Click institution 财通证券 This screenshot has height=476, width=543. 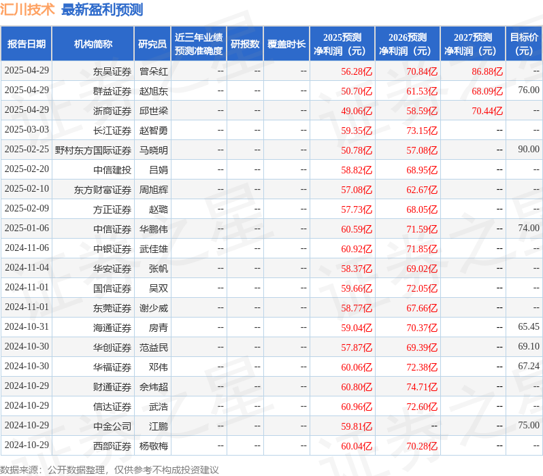tap(112, 388)
